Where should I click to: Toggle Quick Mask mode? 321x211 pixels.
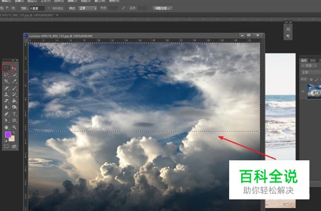(6, 146)
